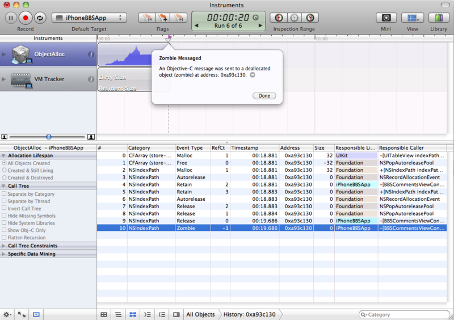This screenshot has height=320, width=454.
Task: Collapse Allocation Lifespan section
Action: [3, 155]
